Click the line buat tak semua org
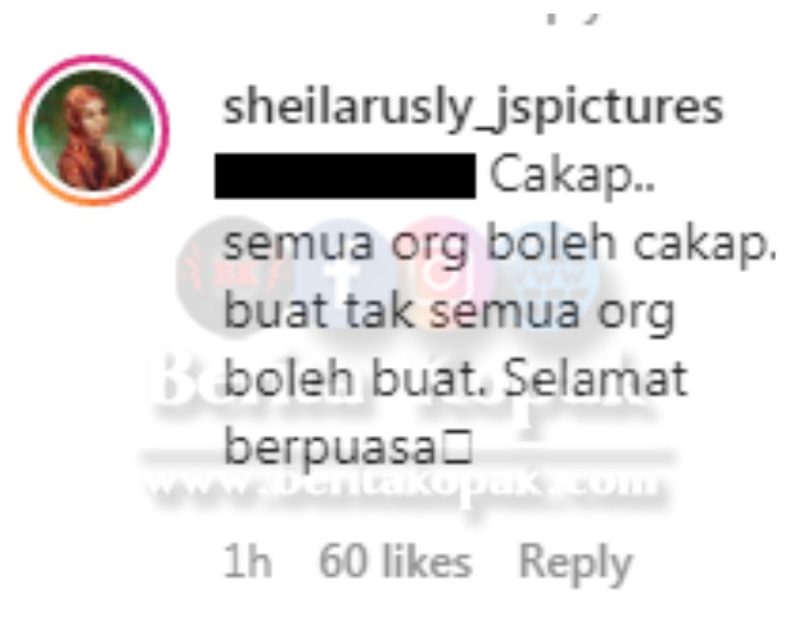This screenshot has height=636, width=789. coord(449,314)
